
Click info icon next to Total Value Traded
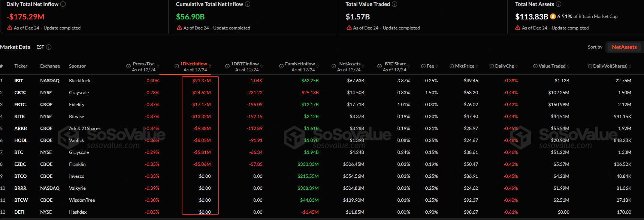click(x=394, y=4)
